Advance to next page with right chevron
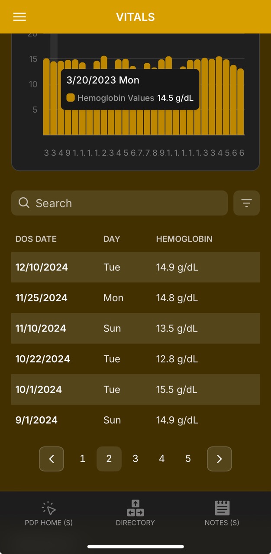Screen dimensions: 271x554 tap(219, 459)
